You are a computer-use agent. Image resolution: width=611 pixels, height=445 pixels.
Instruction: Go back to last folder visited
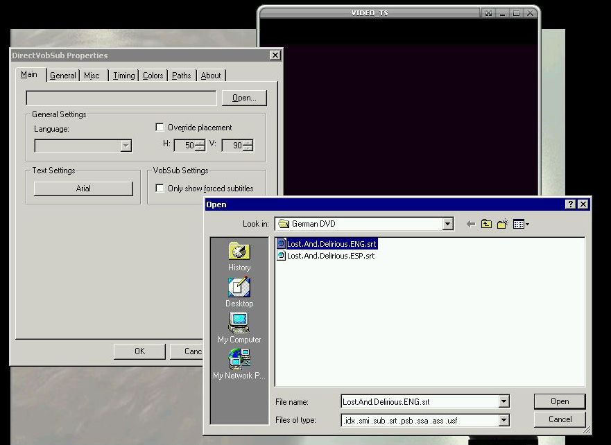point(471,224)
